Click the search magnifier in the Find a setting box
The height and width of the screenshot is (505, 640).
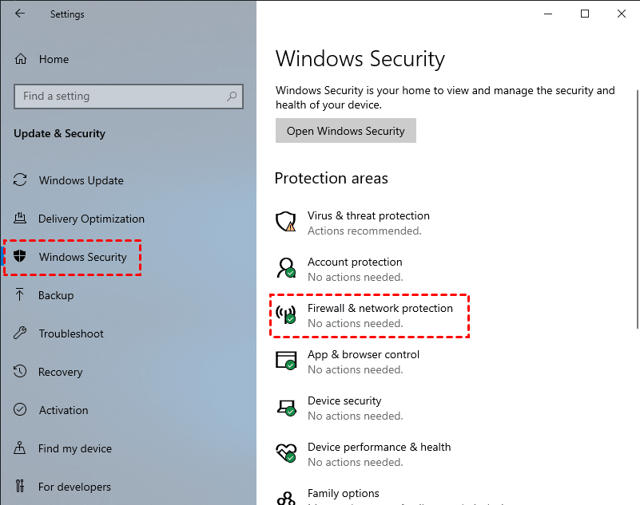232,97
